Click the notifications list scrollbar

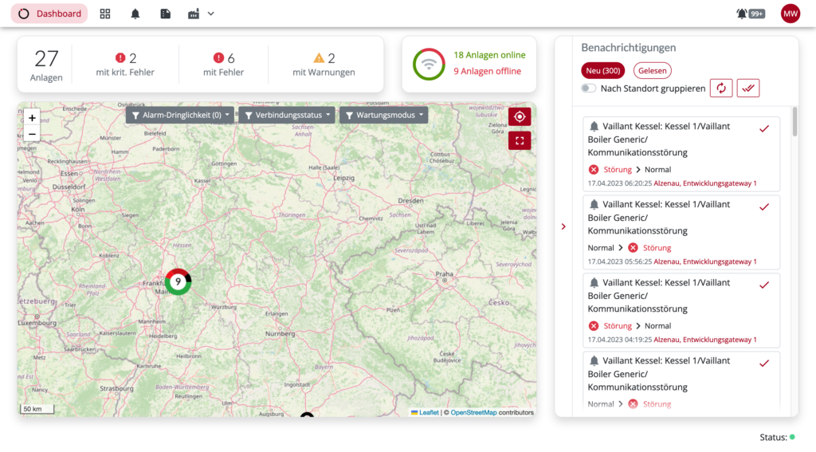click(794, 122)
